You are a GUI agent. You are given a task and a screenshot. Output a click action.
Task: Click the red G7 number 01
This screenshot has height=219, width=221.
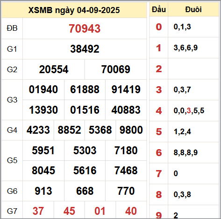(100, 211)
